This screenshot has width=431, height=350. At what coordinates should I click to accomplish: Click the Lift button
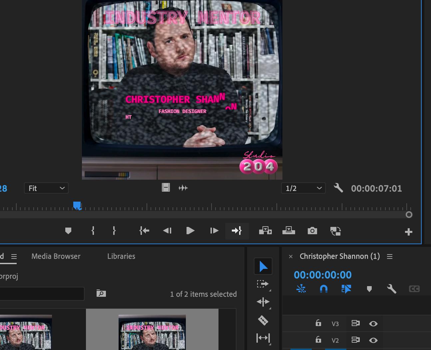(265, 231)
